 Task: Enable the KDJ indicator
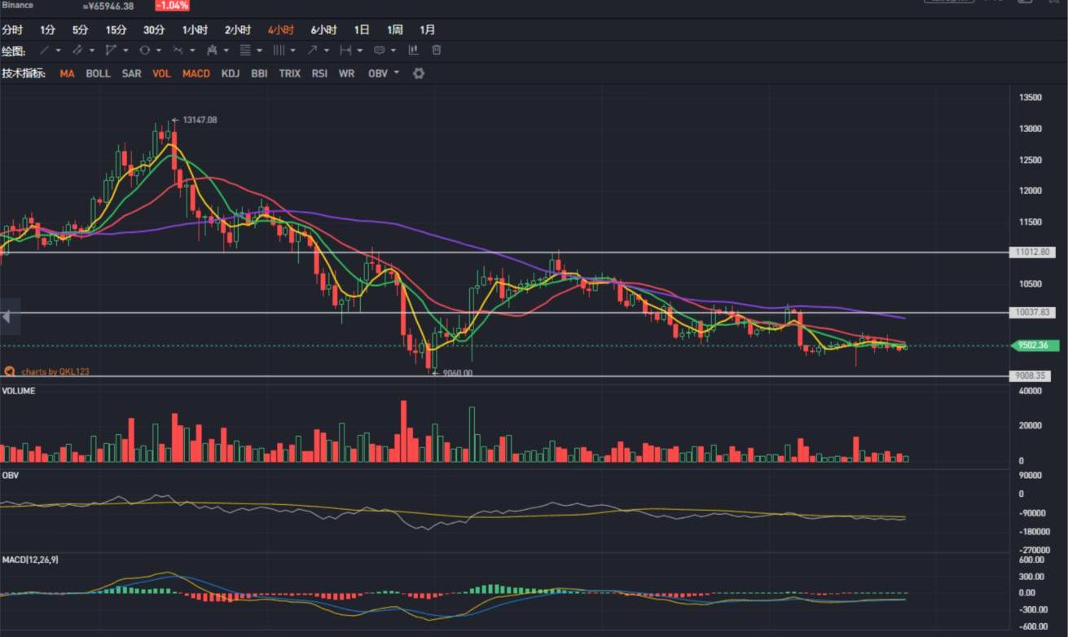pyautogui.click(x=231, y=73)
